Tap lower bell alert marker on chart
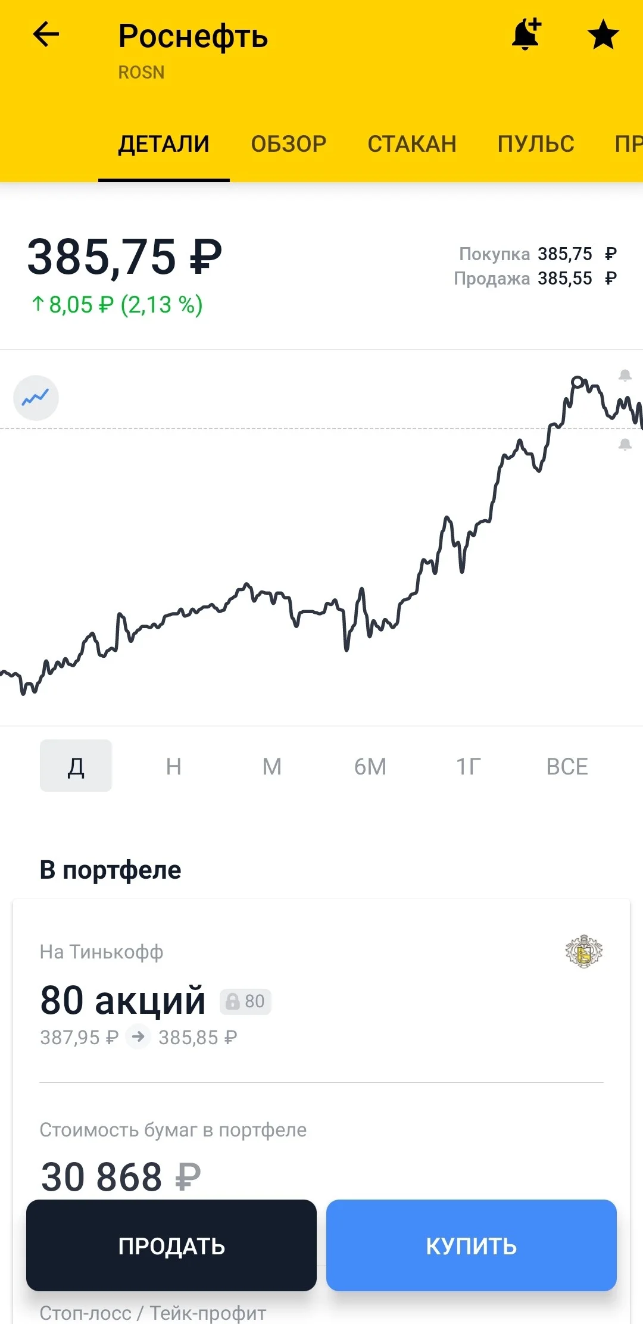Image resolution: width=643 pixels, height=1324 pixels. 625,444
